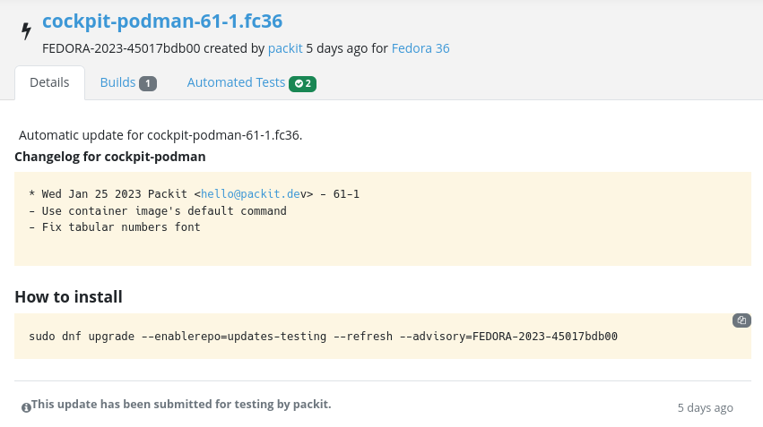
Task: Click the 'Changelog for cockpit-podman' heading
Action: point(110,157)
